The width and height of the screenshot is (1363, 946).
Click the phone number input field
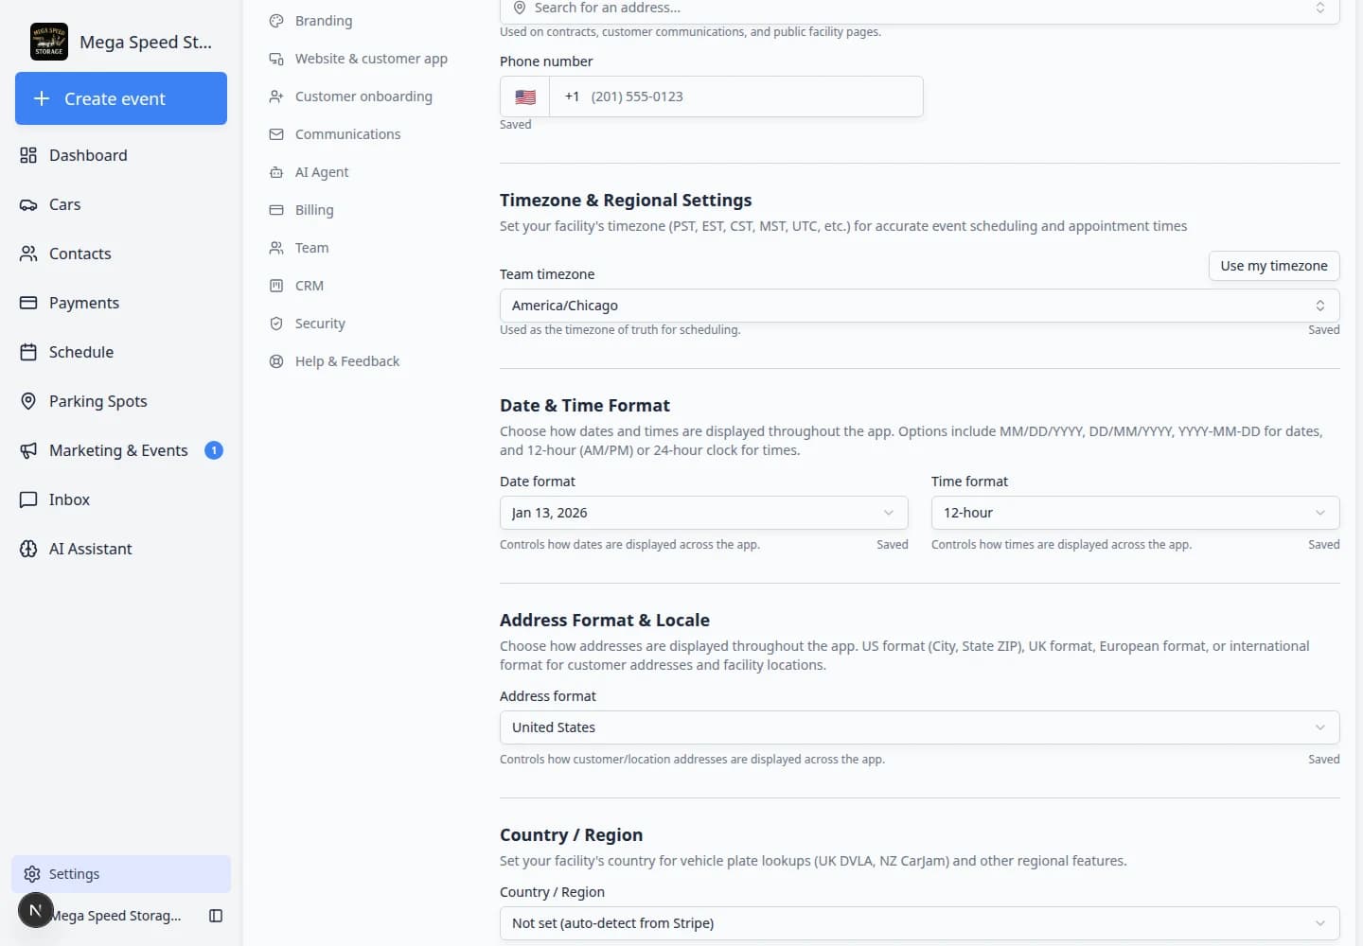pyautogui.click(x=736, y=96)
